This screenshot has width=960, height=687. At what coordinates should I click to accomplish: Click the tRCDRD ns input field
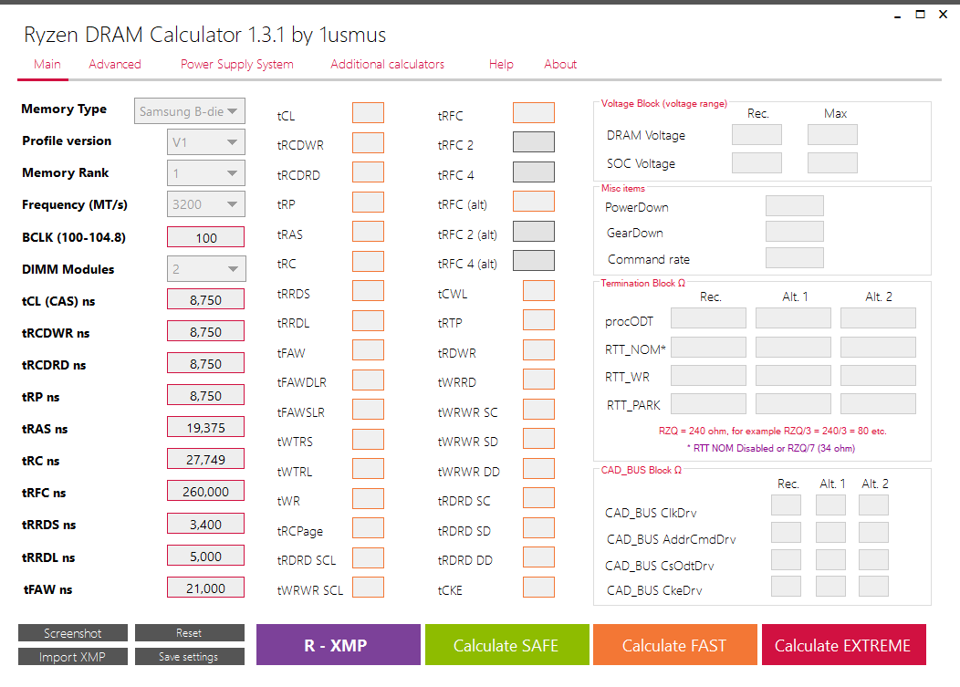point(205,364)
